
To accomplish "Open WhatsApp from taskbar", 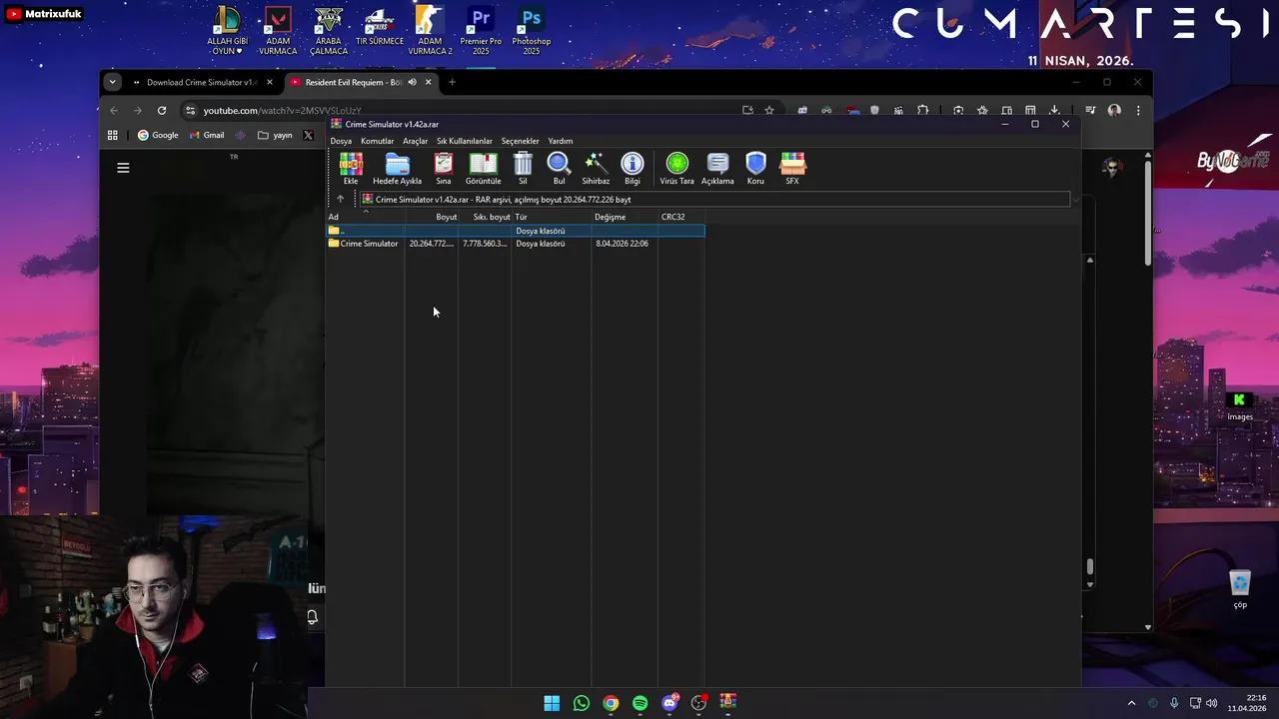I will click(x=582, y=703).
